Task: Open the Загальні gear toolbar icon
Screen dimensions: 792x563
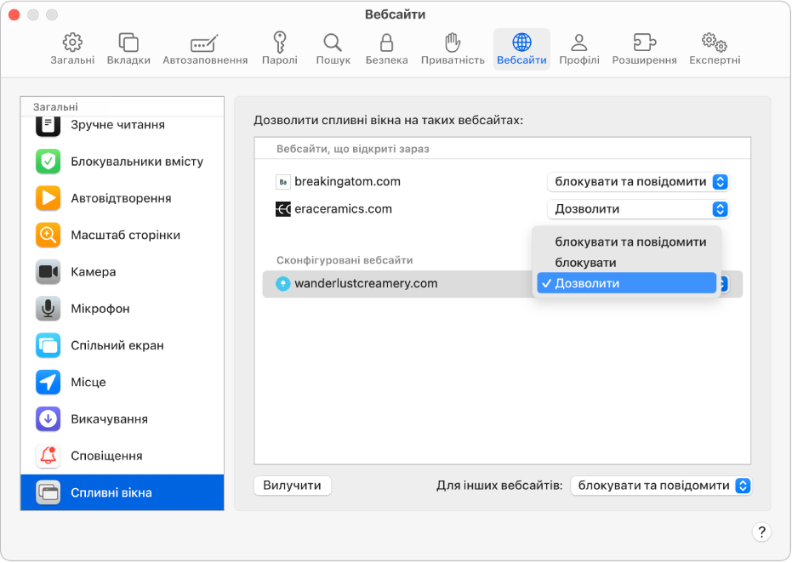Action: pyautogui.click(x=72, y=43)
